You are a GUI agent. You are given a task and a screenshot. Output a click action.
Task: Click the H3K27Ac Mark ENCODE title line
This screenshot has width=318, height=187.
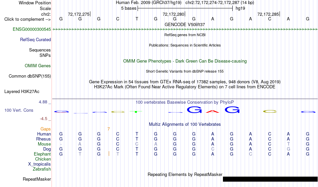185,87
